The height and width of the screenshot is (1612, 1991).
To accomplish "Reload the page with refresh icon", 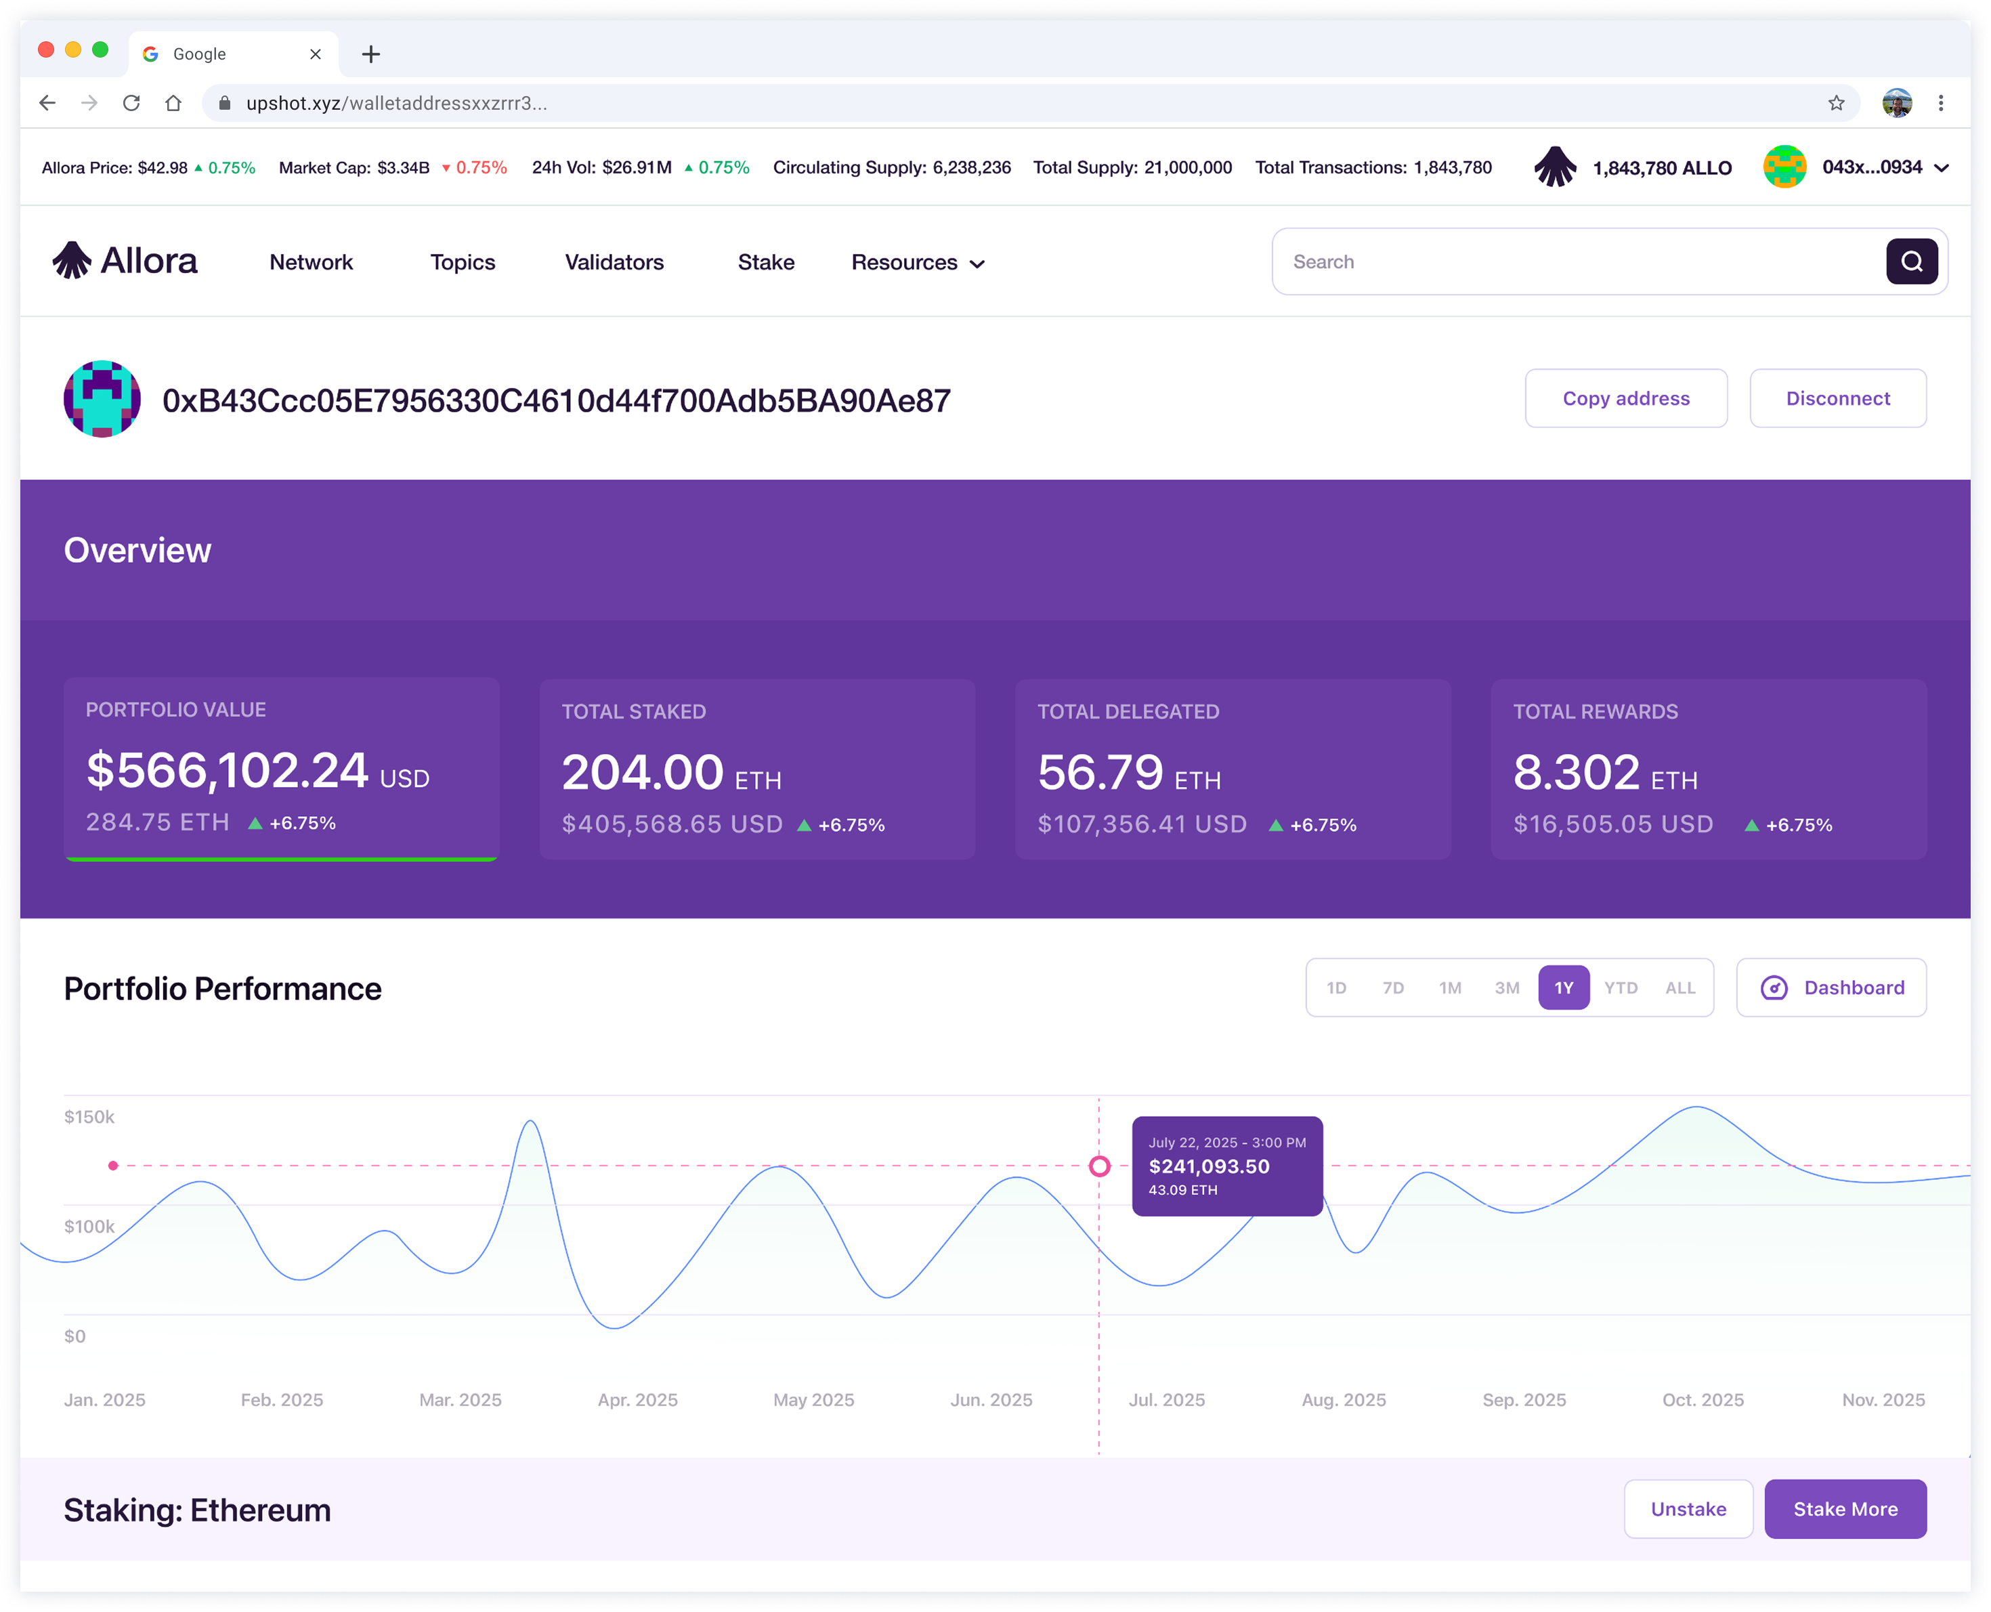I will pyautogui.click(x=131, y=103).
